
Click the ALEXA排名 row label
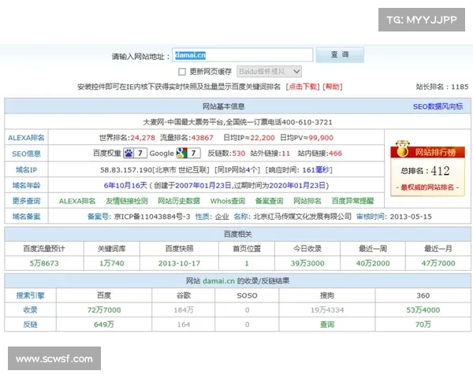pos(26,138)
